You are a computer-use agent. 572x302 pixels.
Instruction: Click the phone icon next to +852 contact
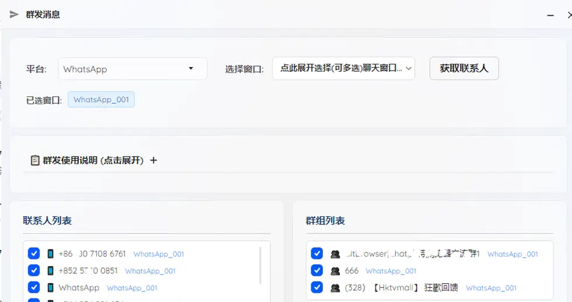(51, 270)
